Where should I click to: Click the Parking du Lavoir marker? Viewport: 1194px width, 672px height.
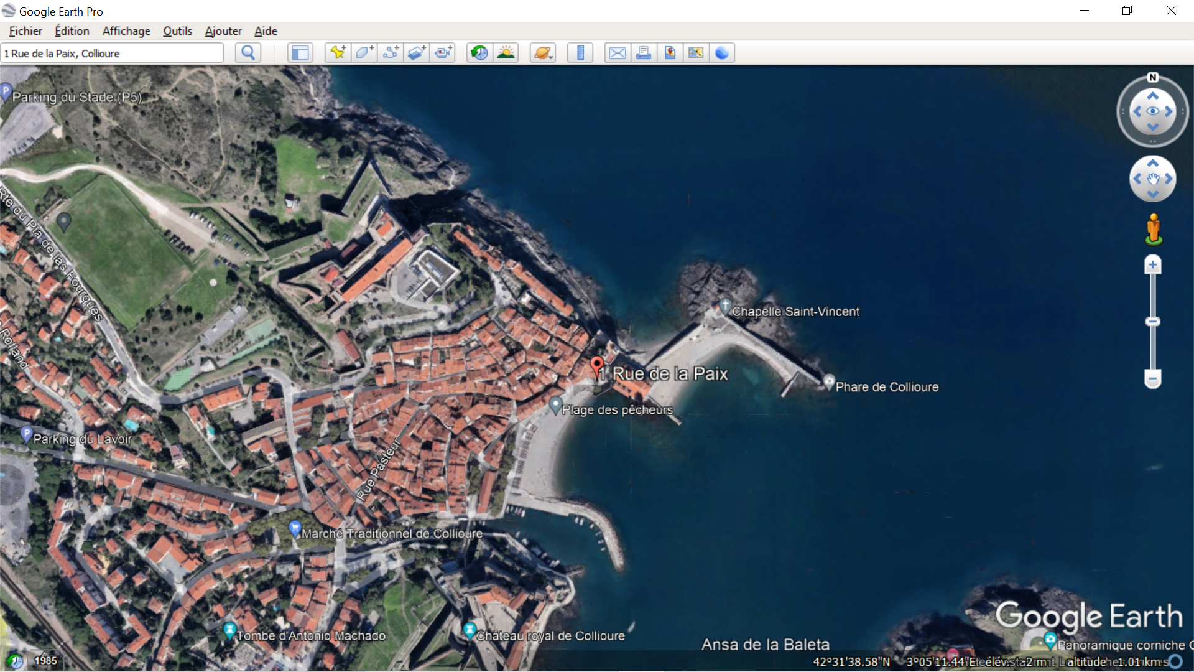26,434
